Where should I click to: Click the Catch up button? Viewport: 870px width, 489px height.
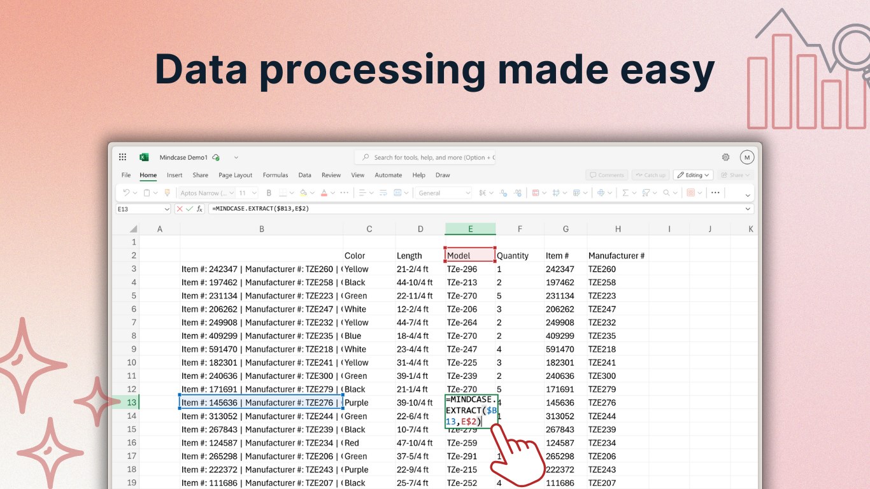pyautogui.click(x=650, y=175)
